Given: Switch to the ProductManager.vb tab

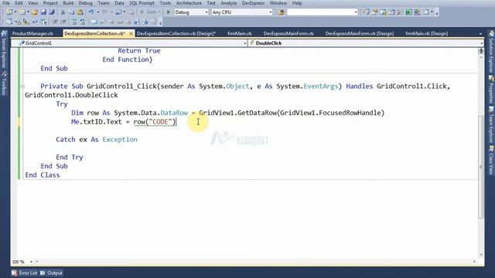Looking at the screenshot, I should coord(32,33).
